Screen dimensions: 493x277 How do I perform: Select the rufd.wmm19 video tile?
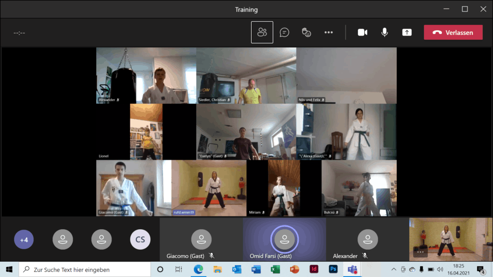click(x=209, y=188)
